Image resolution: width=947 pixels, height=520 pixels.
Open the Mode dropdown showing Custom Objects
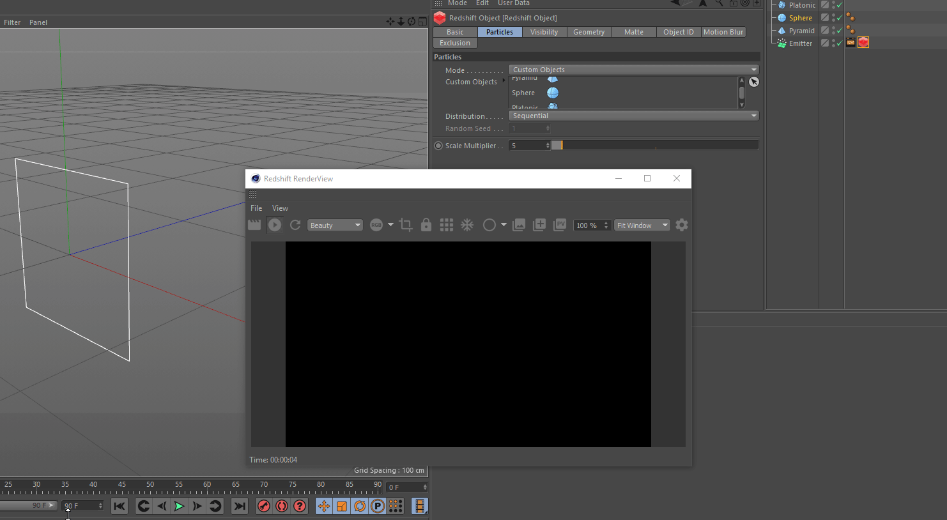click(634, 70)
